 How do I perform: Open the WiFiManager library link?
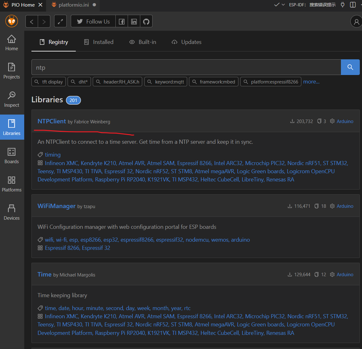pos(57,206)
